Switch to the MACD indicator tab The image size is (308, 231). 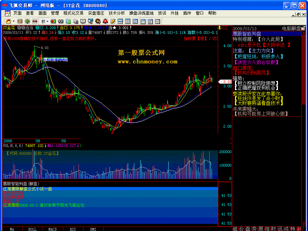pos(53,229)
